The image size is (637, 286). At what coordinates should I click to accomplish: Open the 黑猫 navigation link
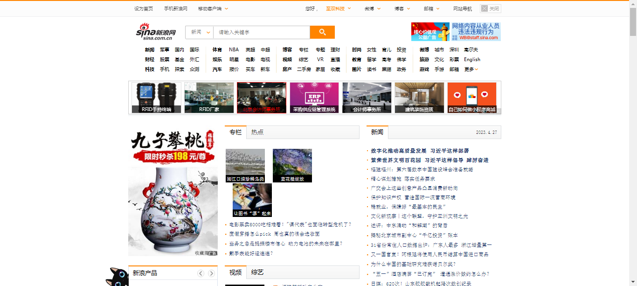pos(387,69)
